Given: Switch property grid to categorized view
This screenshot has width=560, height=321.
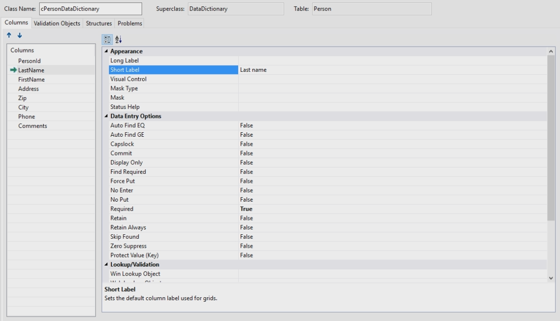Looking at the screenshot, I should tap(107, 39).
